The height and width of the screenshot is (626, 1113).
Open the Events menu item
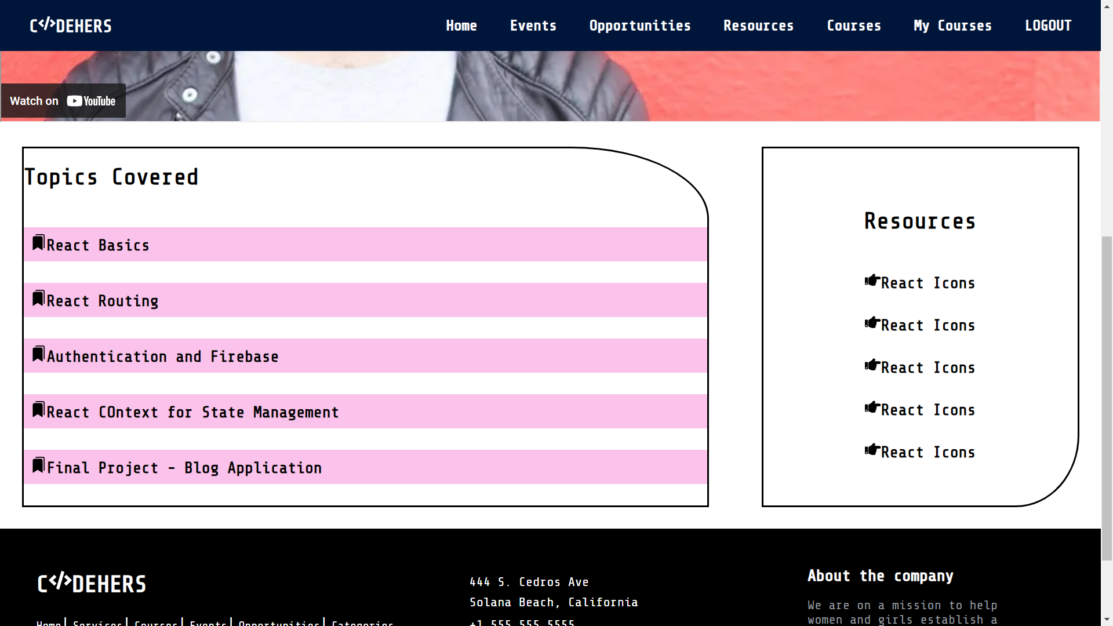click(533, 26)
